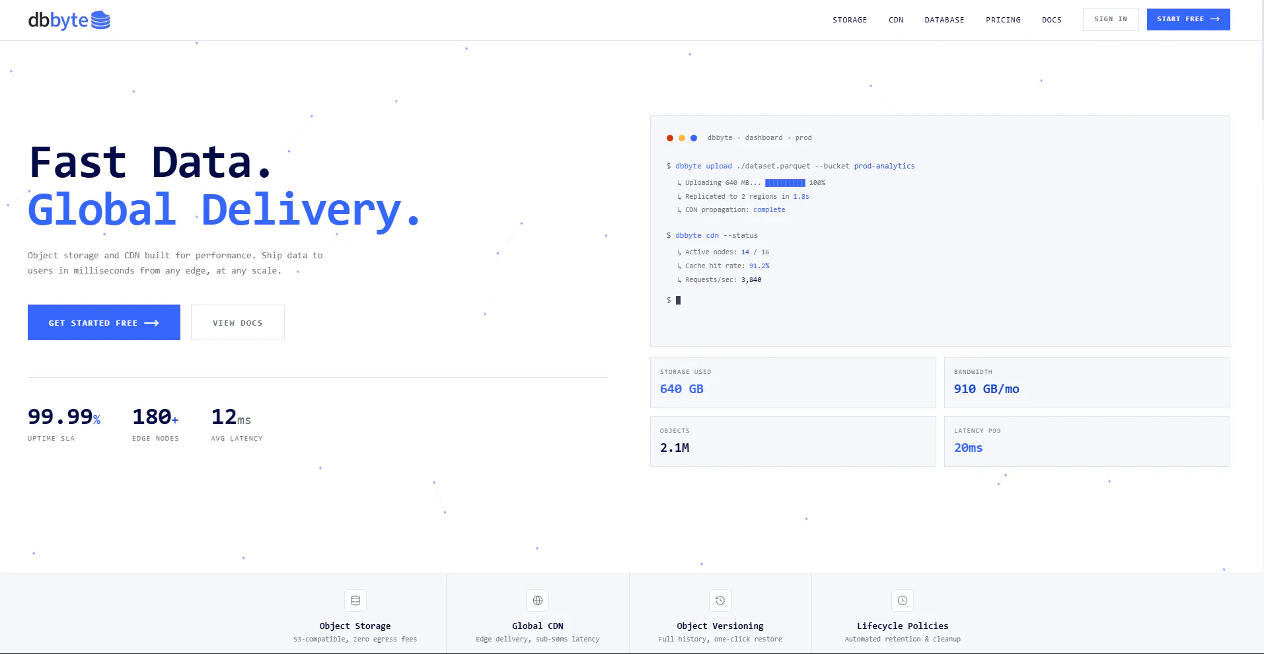Click the Lifecycle Policies feature title

point(903,626)
